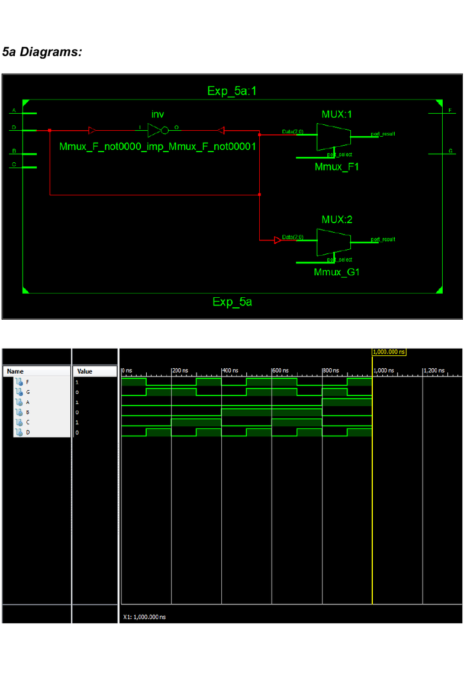This screenshot has height=682, width=464.
Task: Click the 800 ns mark on time ruler
Action: click(331, 371)
